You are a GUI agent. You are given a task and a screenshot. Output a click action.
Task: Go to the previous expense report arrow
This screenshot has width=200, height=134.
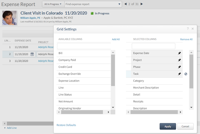(126, 4)
